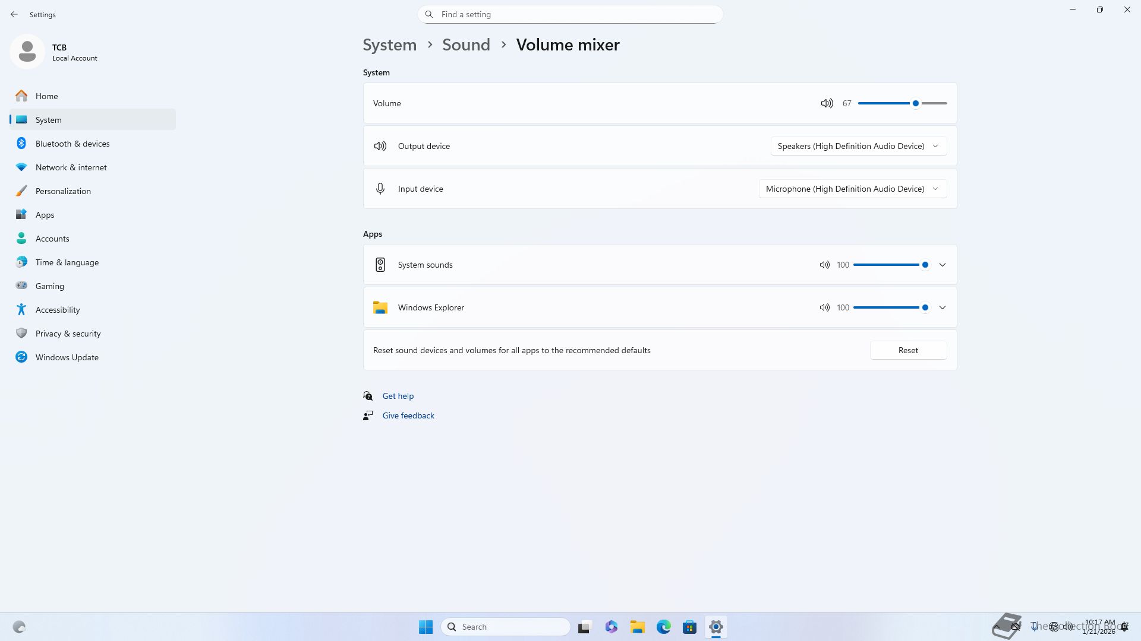Mute system volume via speaker icon
The height and width of the screenshot is (641, 1141).
827,103
